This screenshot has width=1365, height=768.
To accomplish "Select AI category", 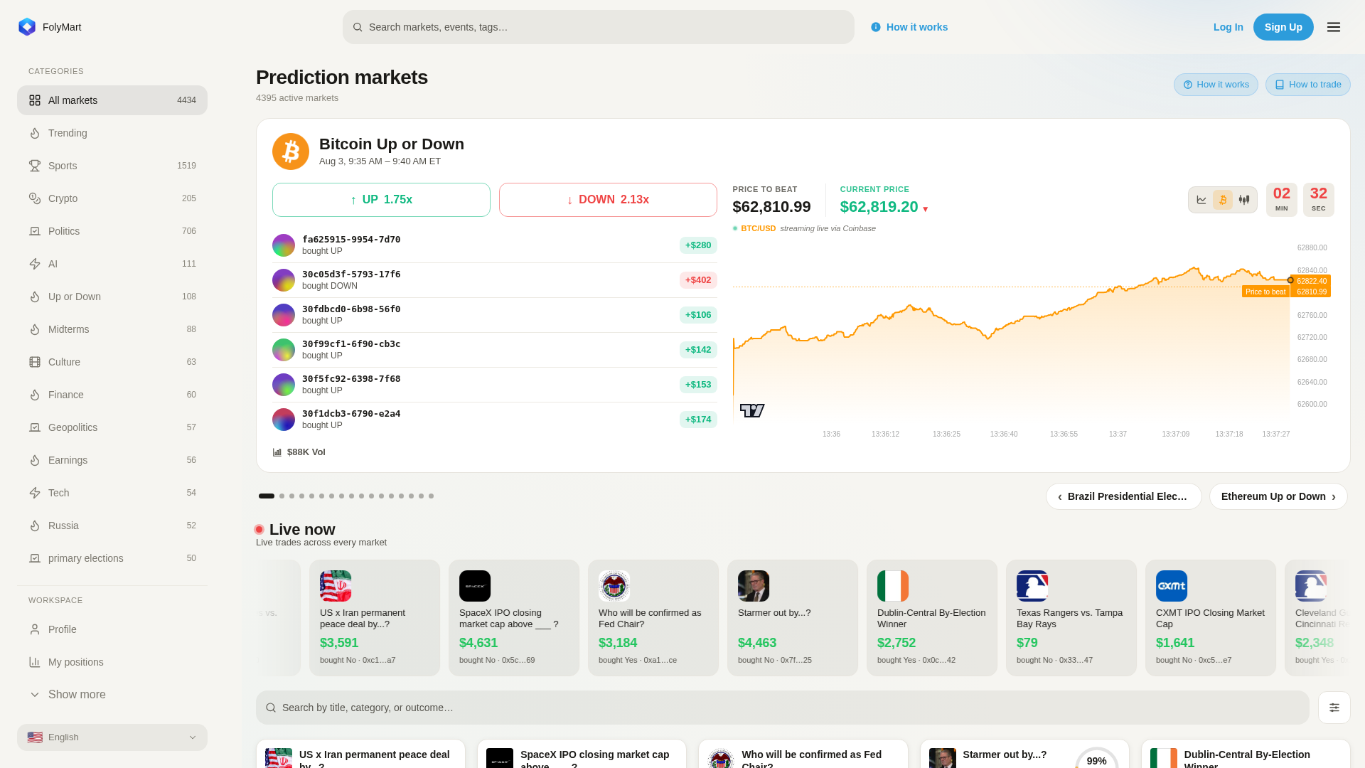I will pyautogui.click(x=112, y=264).
